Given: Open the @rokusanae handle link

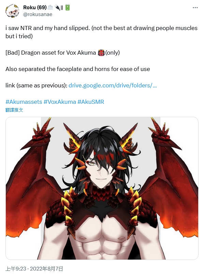Looking at the screenshot, I should tap(38, 14).
